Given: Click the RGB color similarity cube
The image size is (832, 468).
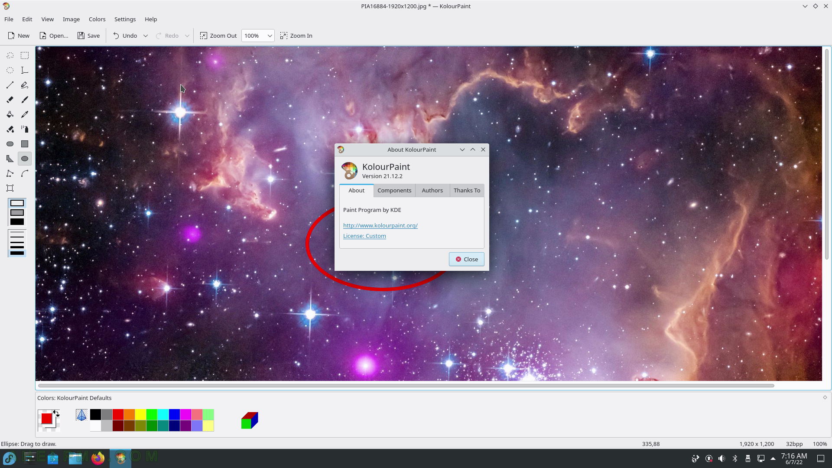Looking at the screenshot, I should click(x=250, y=420).
